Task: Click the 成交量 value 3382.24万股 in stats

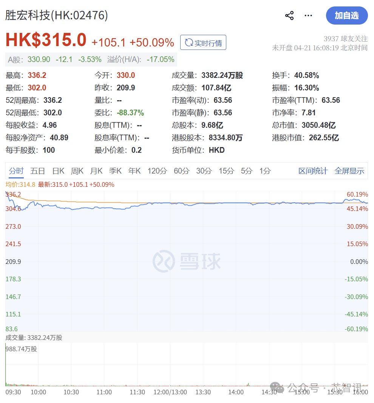Action: tap(222, 75)
